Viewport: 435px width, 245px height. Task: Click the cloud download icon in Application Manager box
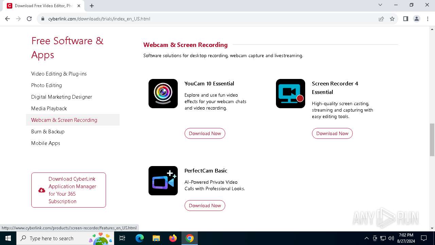(42, 190)
